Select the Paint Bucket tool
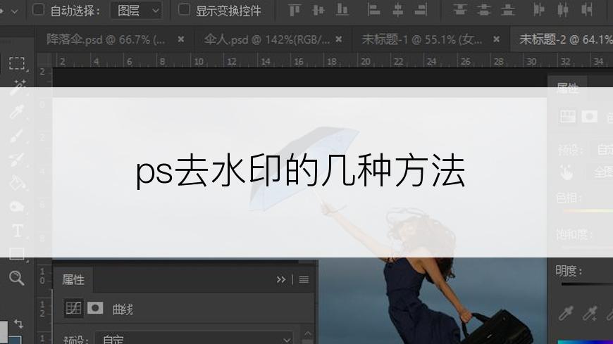 [17, 183]
